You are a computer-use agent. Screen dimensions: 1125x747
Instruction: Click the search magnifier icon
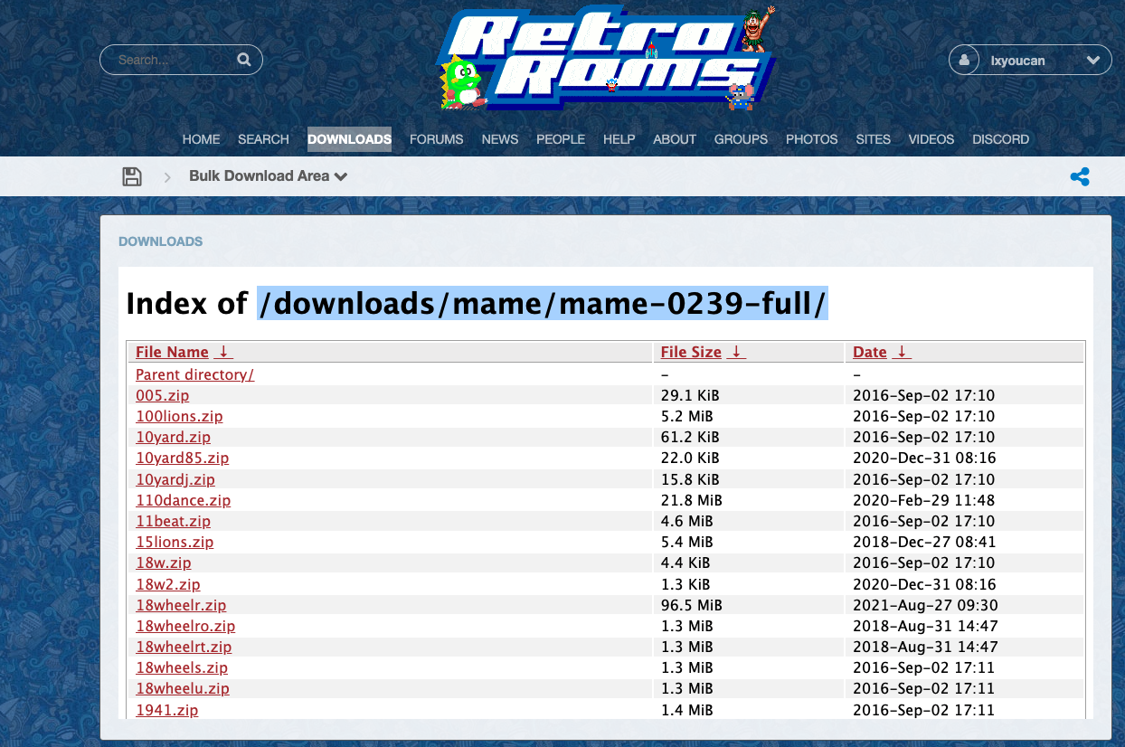(x=243, y=60)
